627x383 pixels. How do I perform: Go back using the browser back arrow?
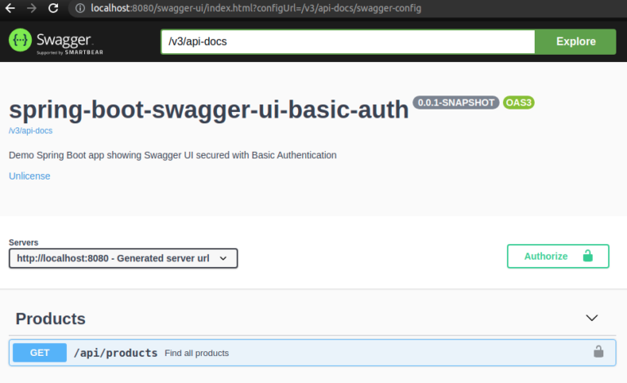click(x=10, y=8)
